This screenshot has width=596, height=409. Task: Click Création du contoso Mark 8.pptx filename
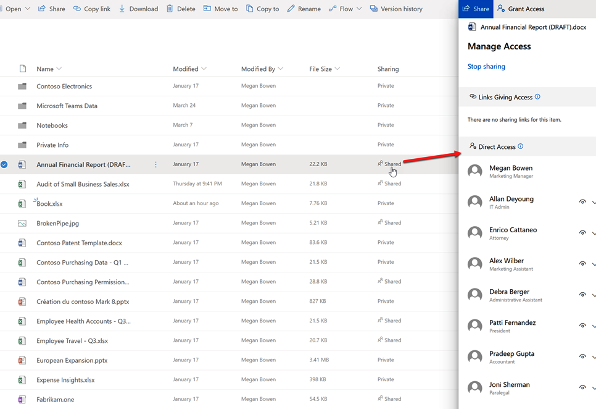[x=83, y=301]
